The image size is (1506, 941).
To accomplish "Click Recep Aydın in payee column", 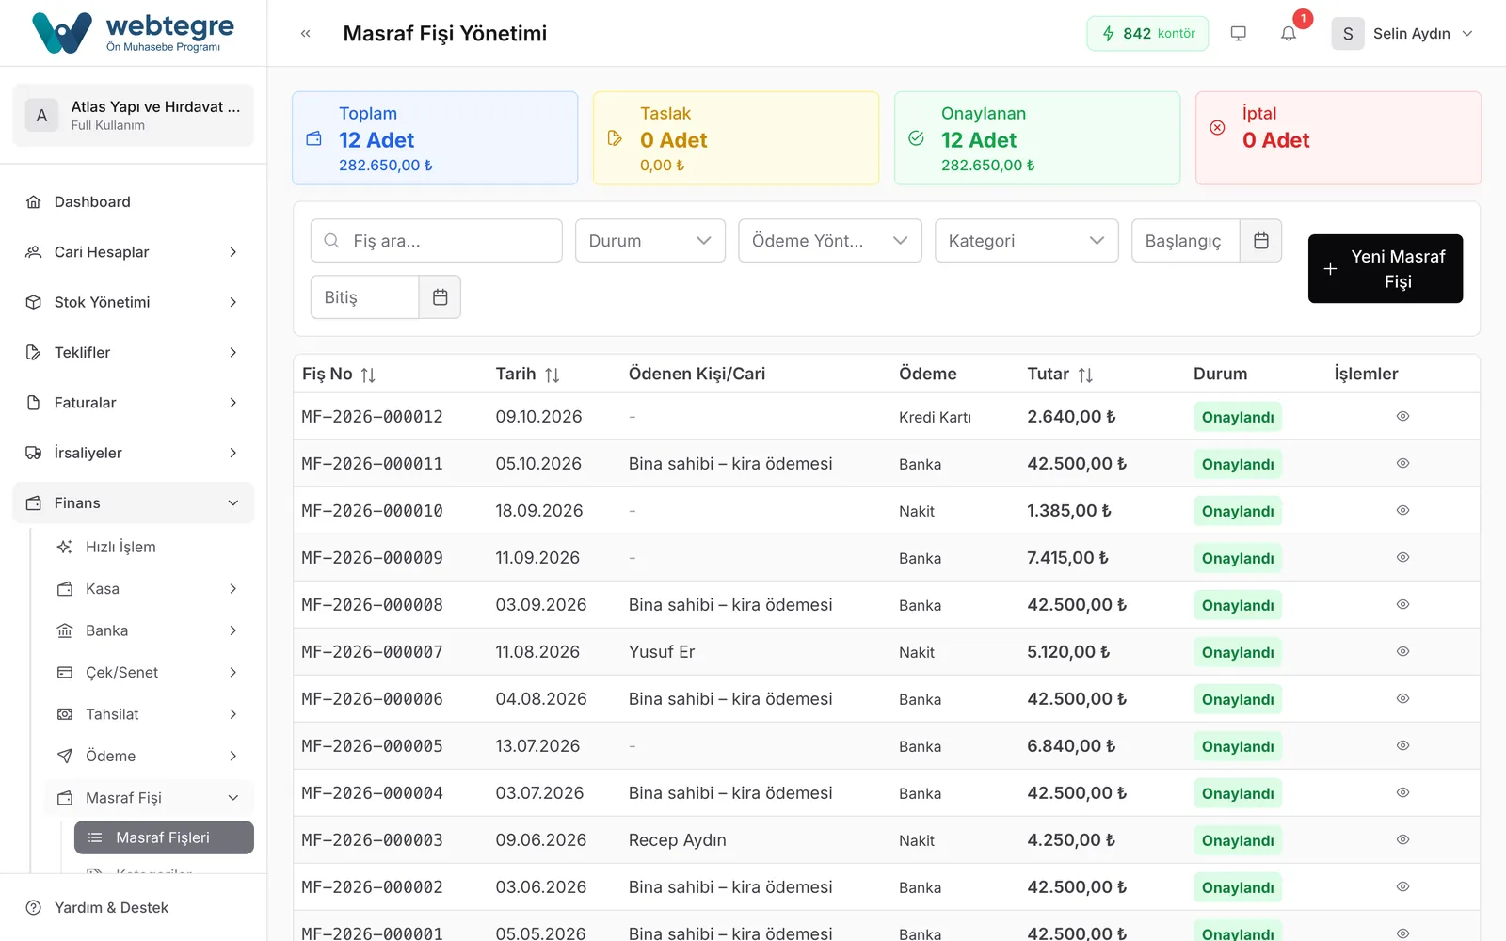I will 678,839.
